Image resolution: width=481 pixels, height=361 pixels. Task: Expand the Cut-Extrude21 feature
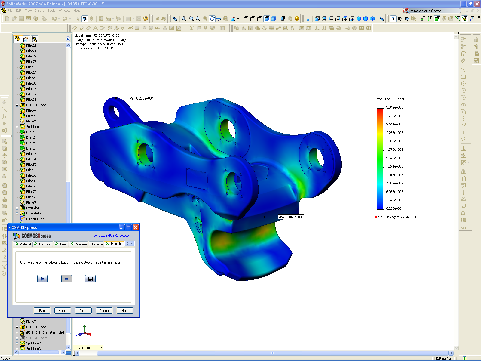pyautogui.click(x=17, y=105)
